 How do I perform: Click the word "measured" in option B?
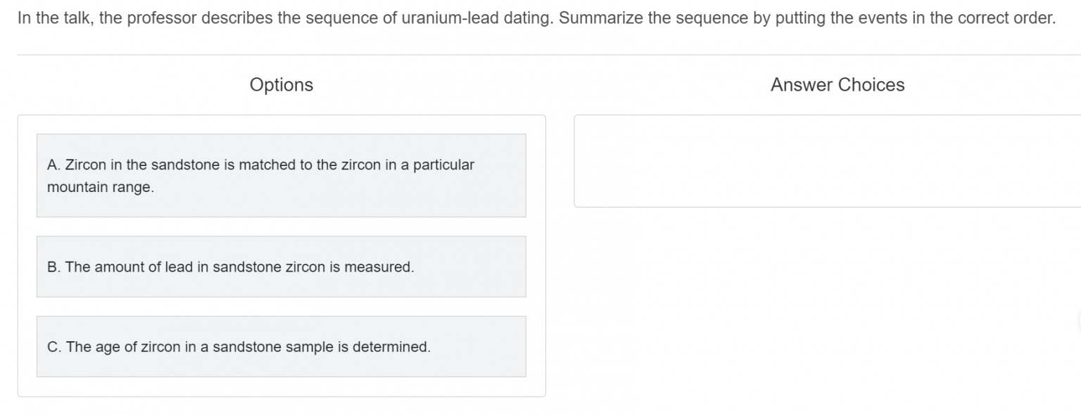coord(377,267)
